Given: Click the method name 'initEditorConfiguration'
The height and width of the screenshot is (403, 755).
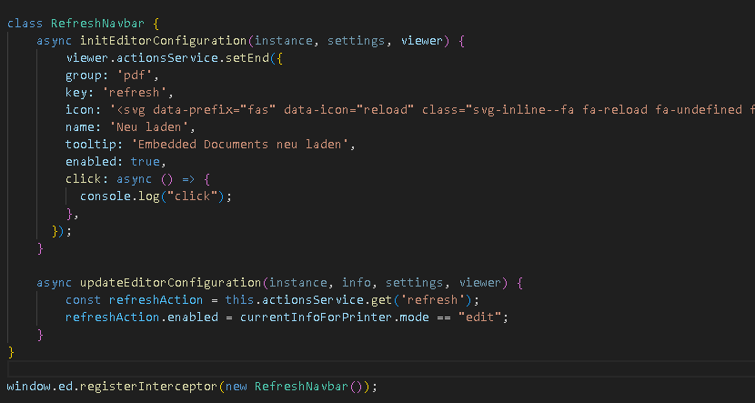Looking at the screenshot, I should click(x=164, y=41).
